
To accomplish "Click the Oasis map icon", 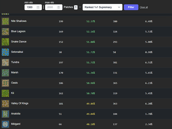I will point(5,83).
